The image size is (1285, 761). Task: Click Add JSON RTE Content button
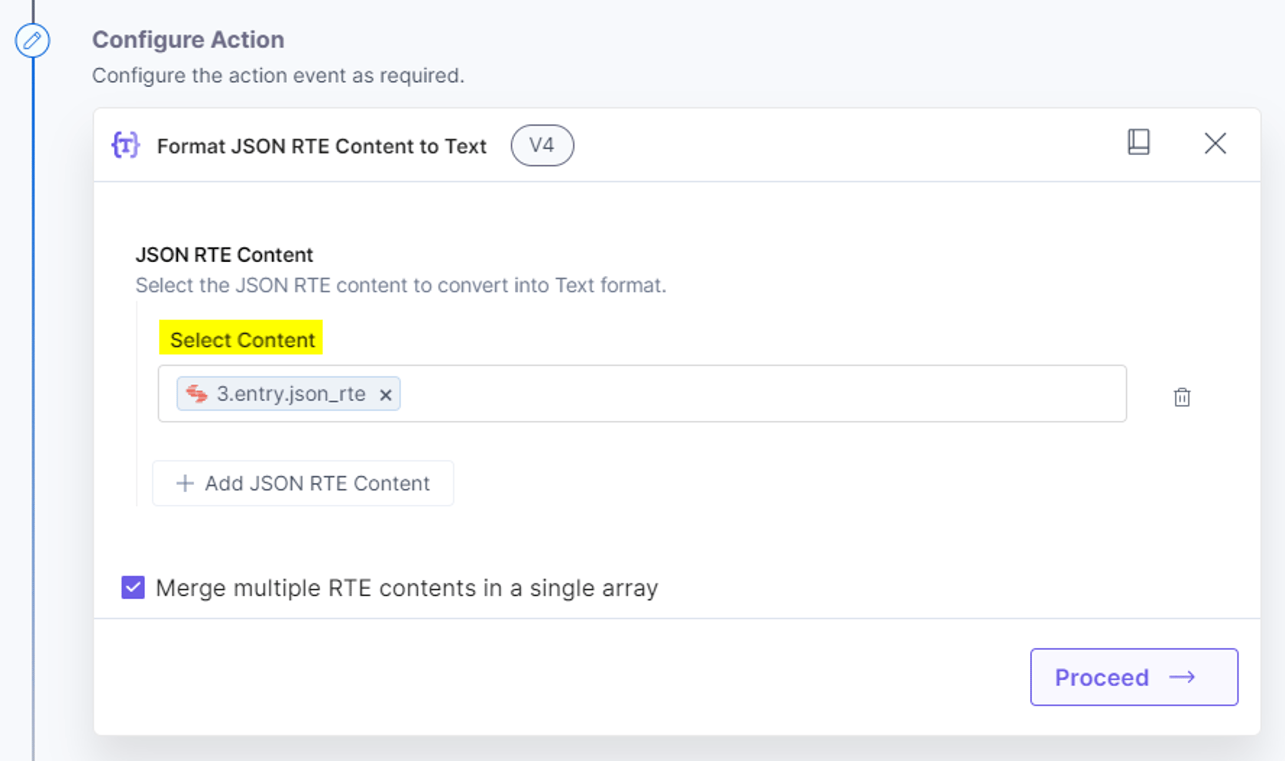pyautogui.click(x=303, y=483)
